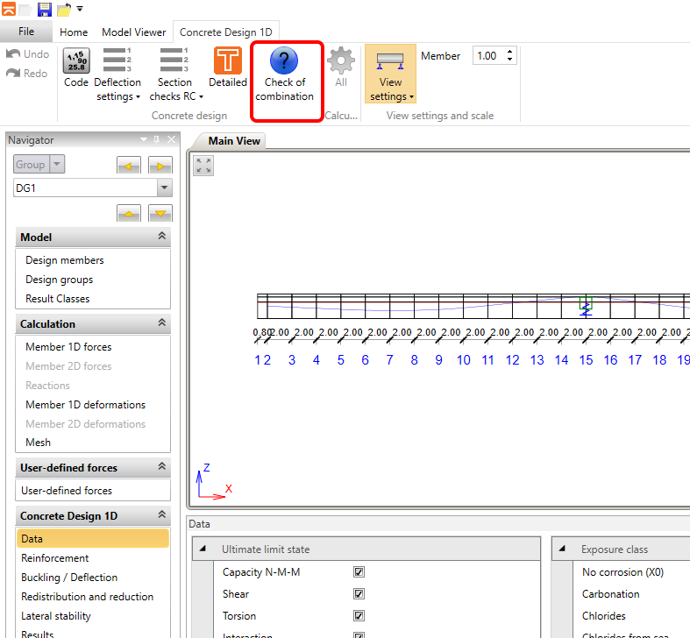Click the Check of combination icon
Screen dimensions: 690x638
coord(284,62)
